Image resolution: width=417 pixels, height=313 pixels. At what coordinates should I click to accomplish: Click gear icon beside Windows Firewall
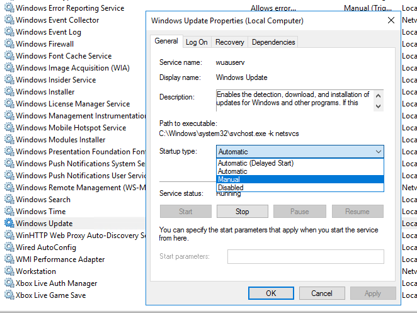point(9,44)
